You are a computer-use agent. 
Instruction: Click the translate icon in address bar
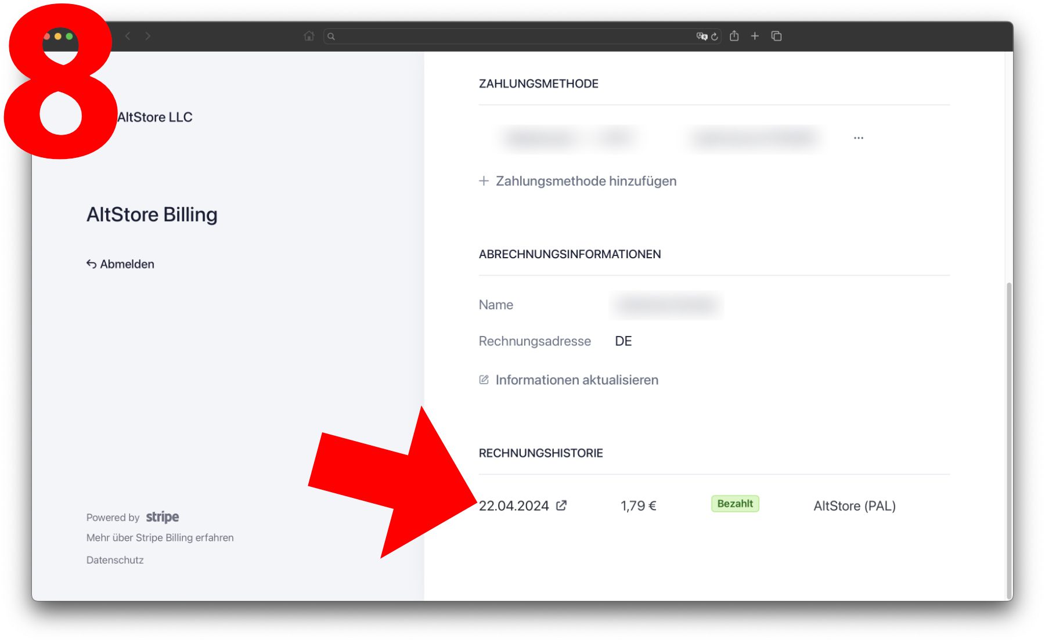click(x=701, y=36)
